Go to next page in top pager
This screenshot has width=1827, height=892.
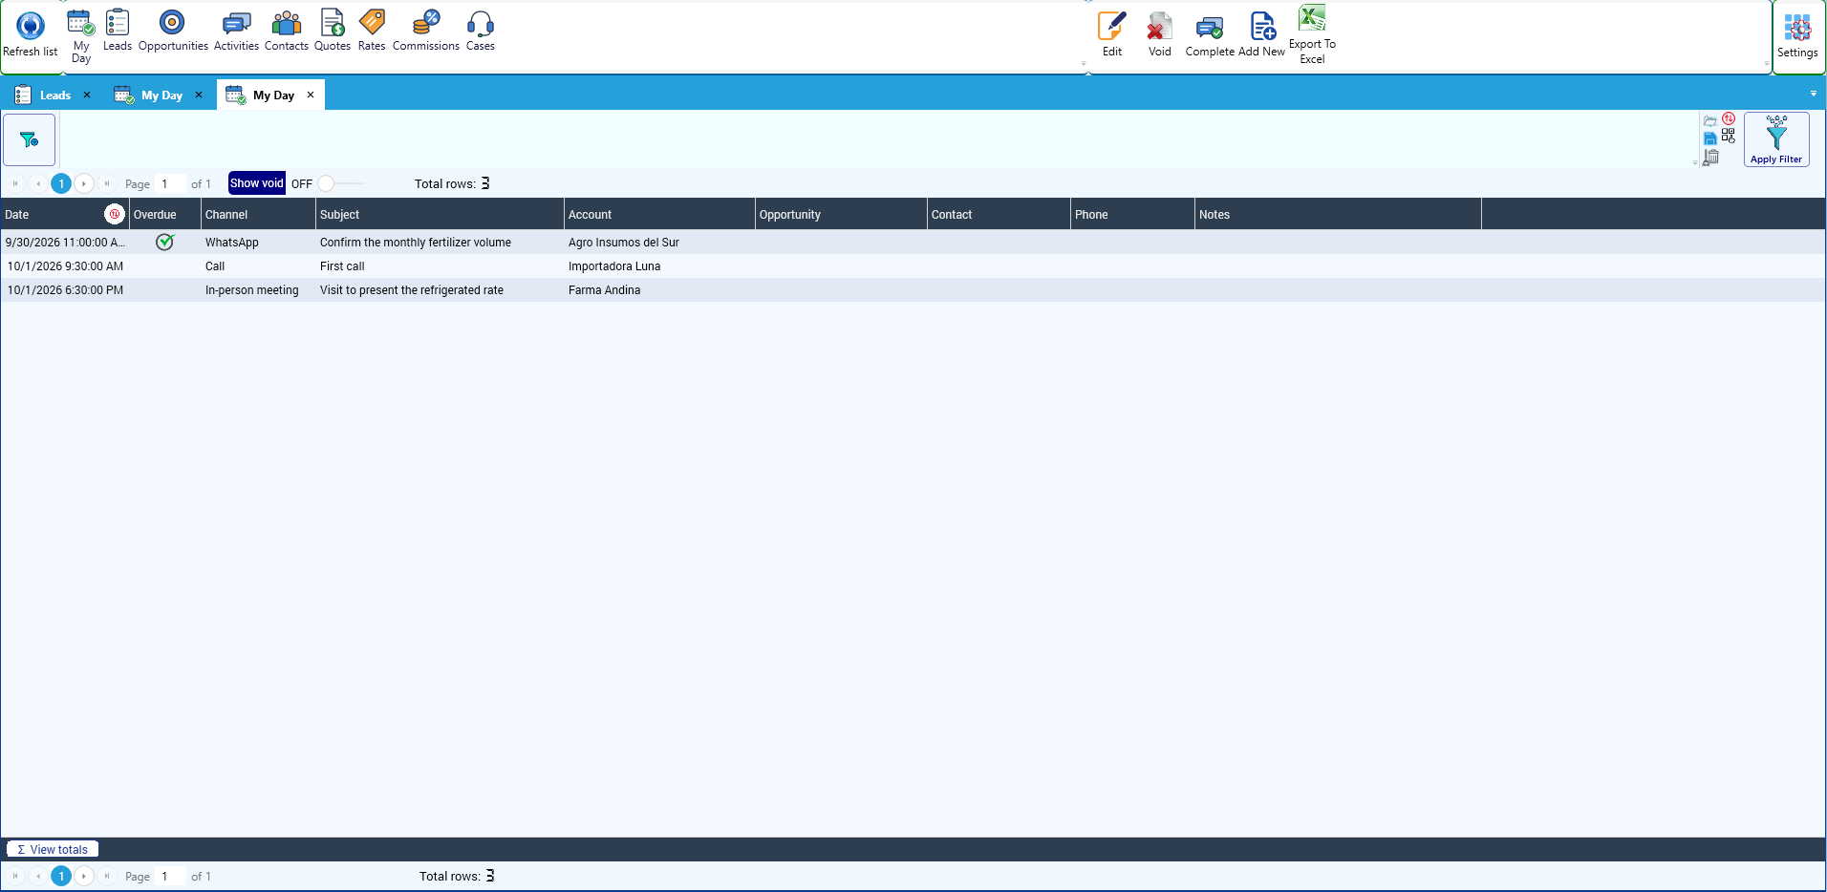(x=84, y=183)
